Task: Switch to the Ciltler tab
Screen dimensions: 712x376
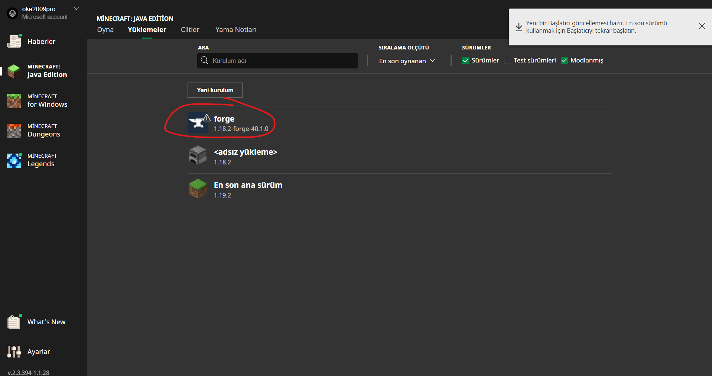Action: click(190, 29)
